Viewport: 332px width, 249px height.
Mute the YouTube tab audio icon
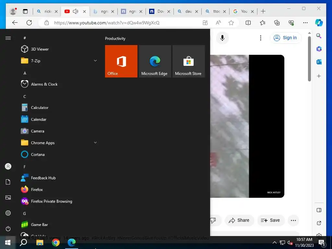(75, 11)
